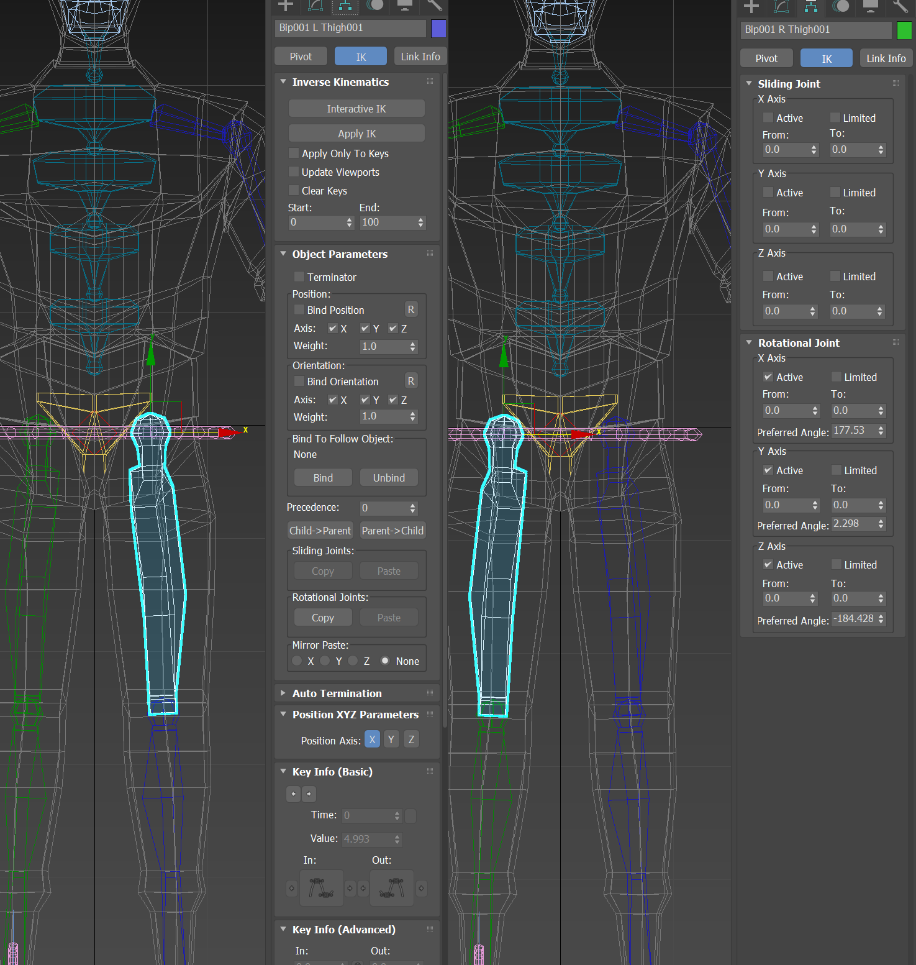The image size is (916, 965).
Task: Open Display tab icon in L Thigh001 panel
Action: [x=405, y=6]
